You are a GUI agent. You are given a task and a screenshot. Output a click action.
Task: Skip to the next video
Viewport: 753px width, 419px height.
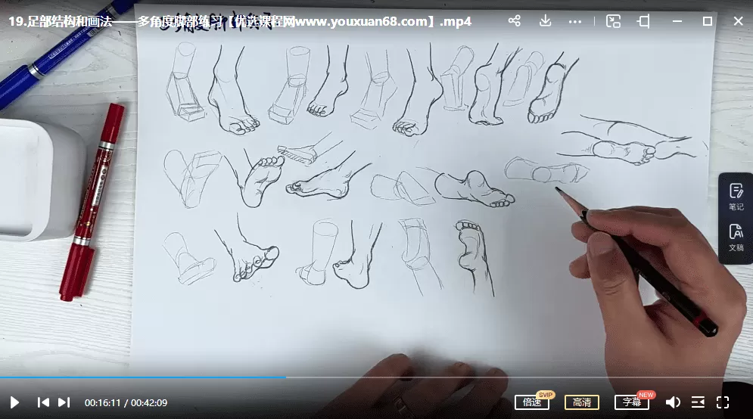(64, 402)
